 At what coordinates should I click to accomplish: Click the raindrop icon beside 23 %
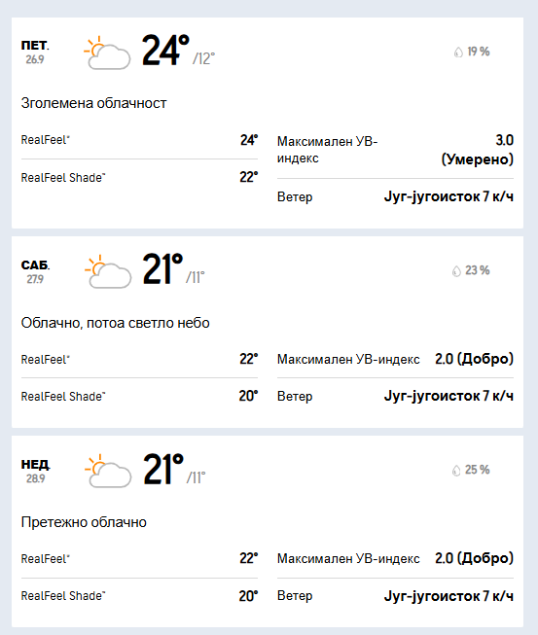point(456,271)
